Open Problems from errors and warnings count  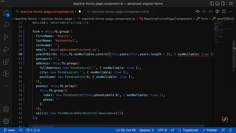tap(33, 130)
